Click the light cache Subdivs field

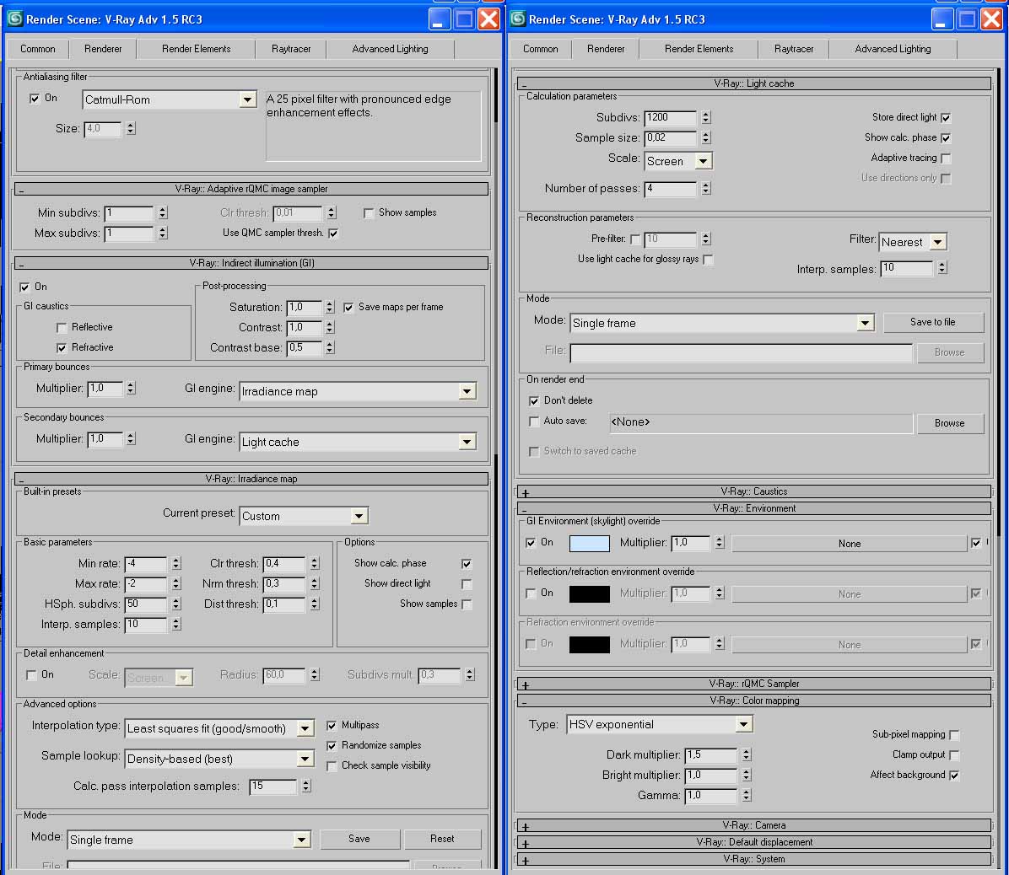click(x=670, y=118)
